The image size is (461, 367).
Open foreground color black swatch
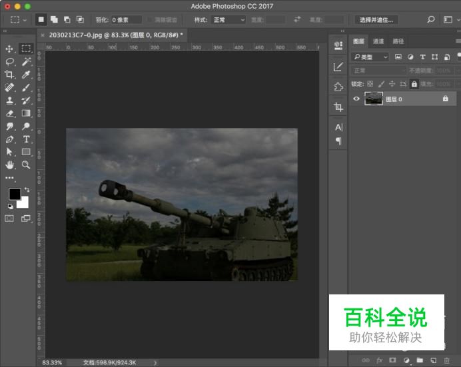click(x=15, y=194)
